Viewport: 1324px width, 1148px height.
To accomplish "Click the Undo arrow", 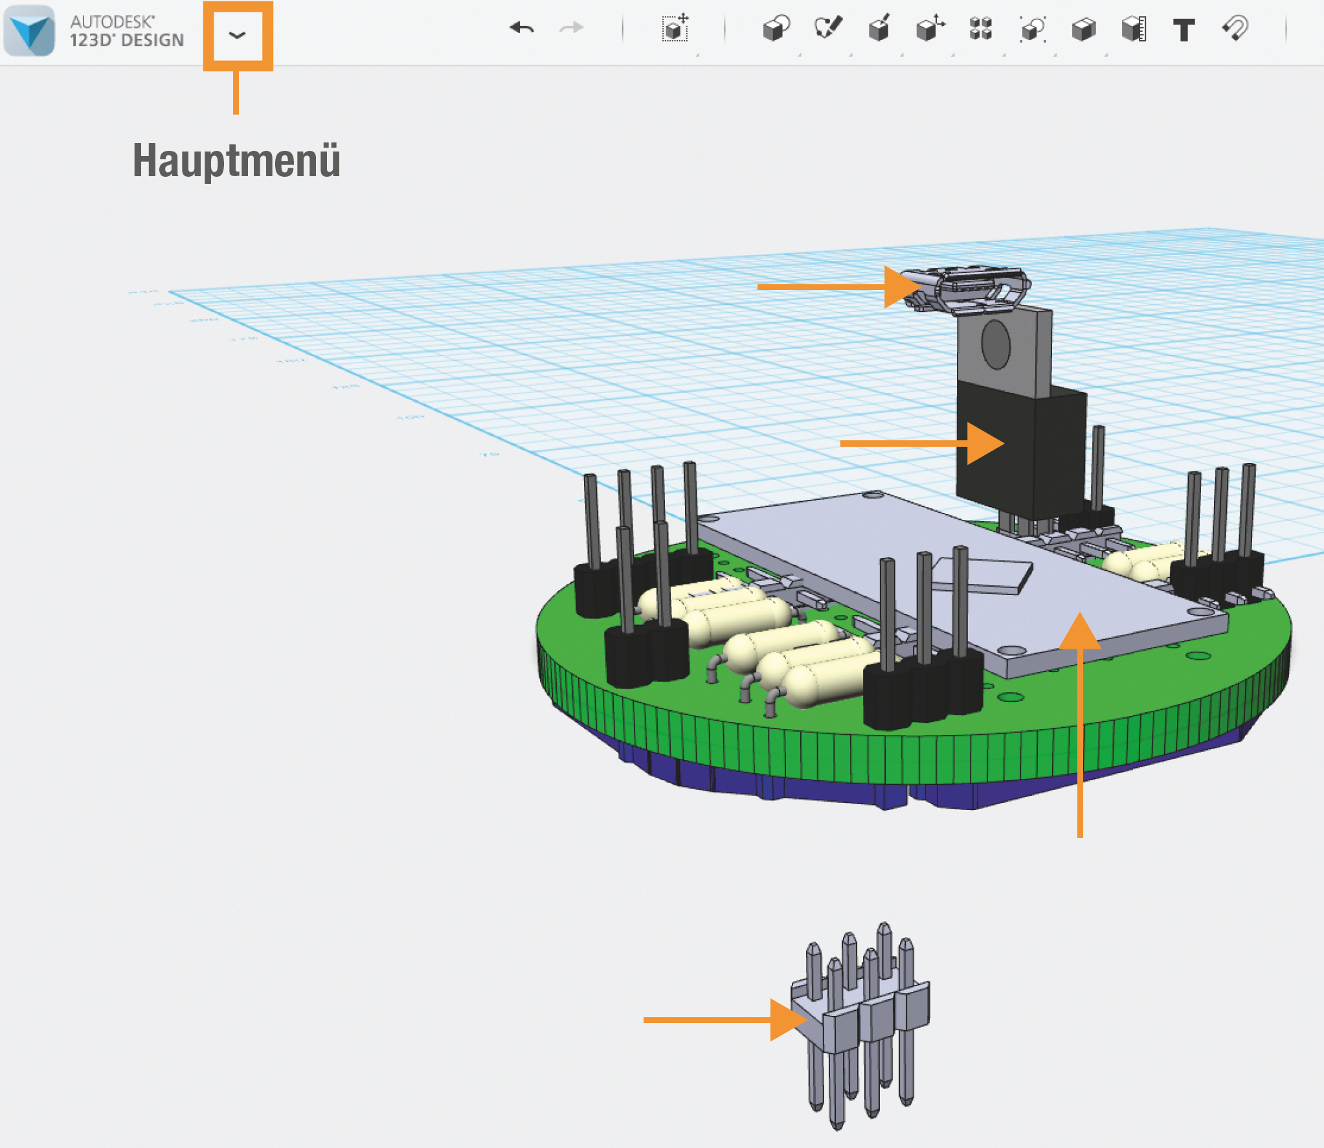I will (522, 28).
